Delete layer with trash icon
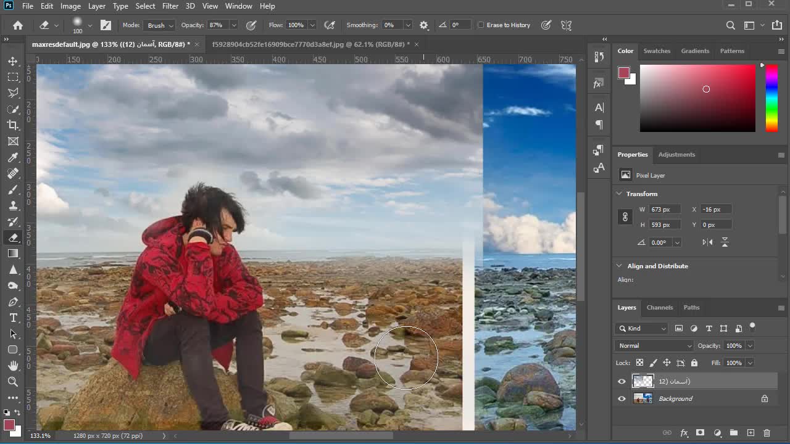Image resolution: width=790 pixels, height=444 pixels. pyautogui.click(x=767, y=433)
